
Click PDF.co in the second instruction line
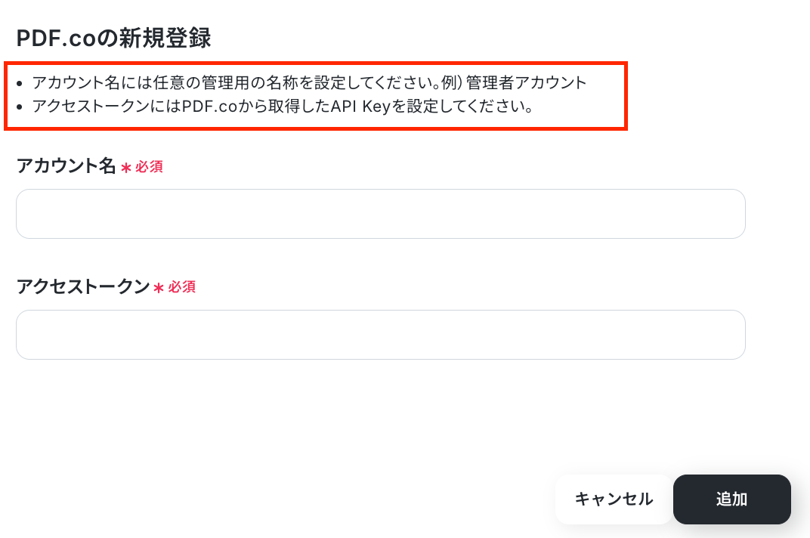pos(209,107)
